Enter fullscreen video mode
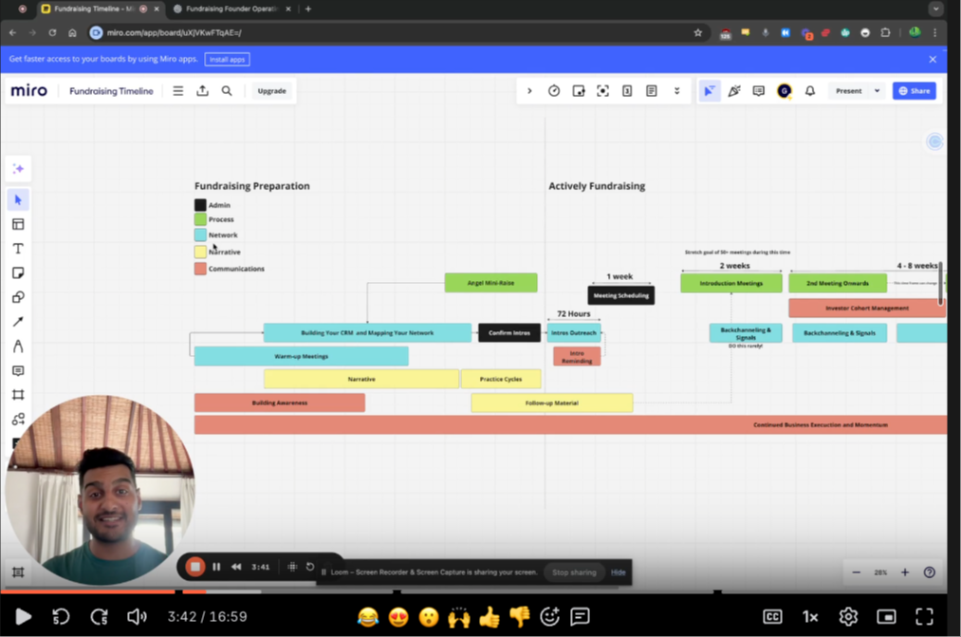The image size is (961, 637). (924, 616)
